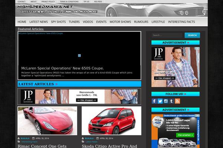Open SPY SHOTS section
This screenshot has height=148, width=223.
click(x=58, y=22)
